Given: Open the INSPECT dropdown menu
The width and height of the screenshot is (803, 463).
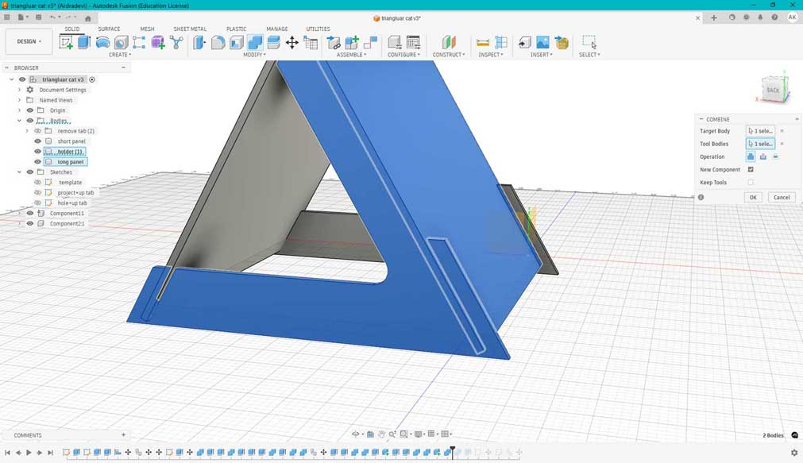Looking at the screenshot, I should point(491,55).
